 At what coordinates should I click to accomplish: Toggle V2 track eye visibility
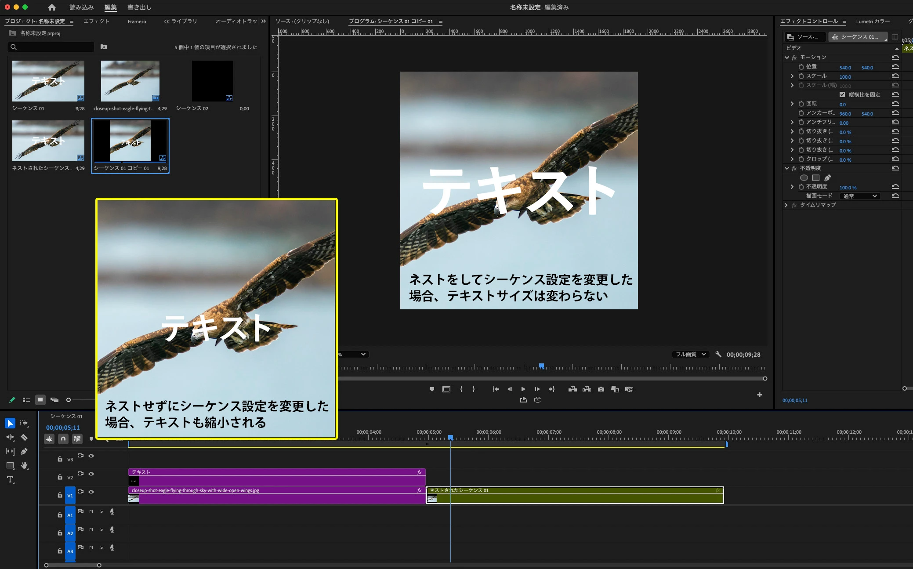point(91,474)
